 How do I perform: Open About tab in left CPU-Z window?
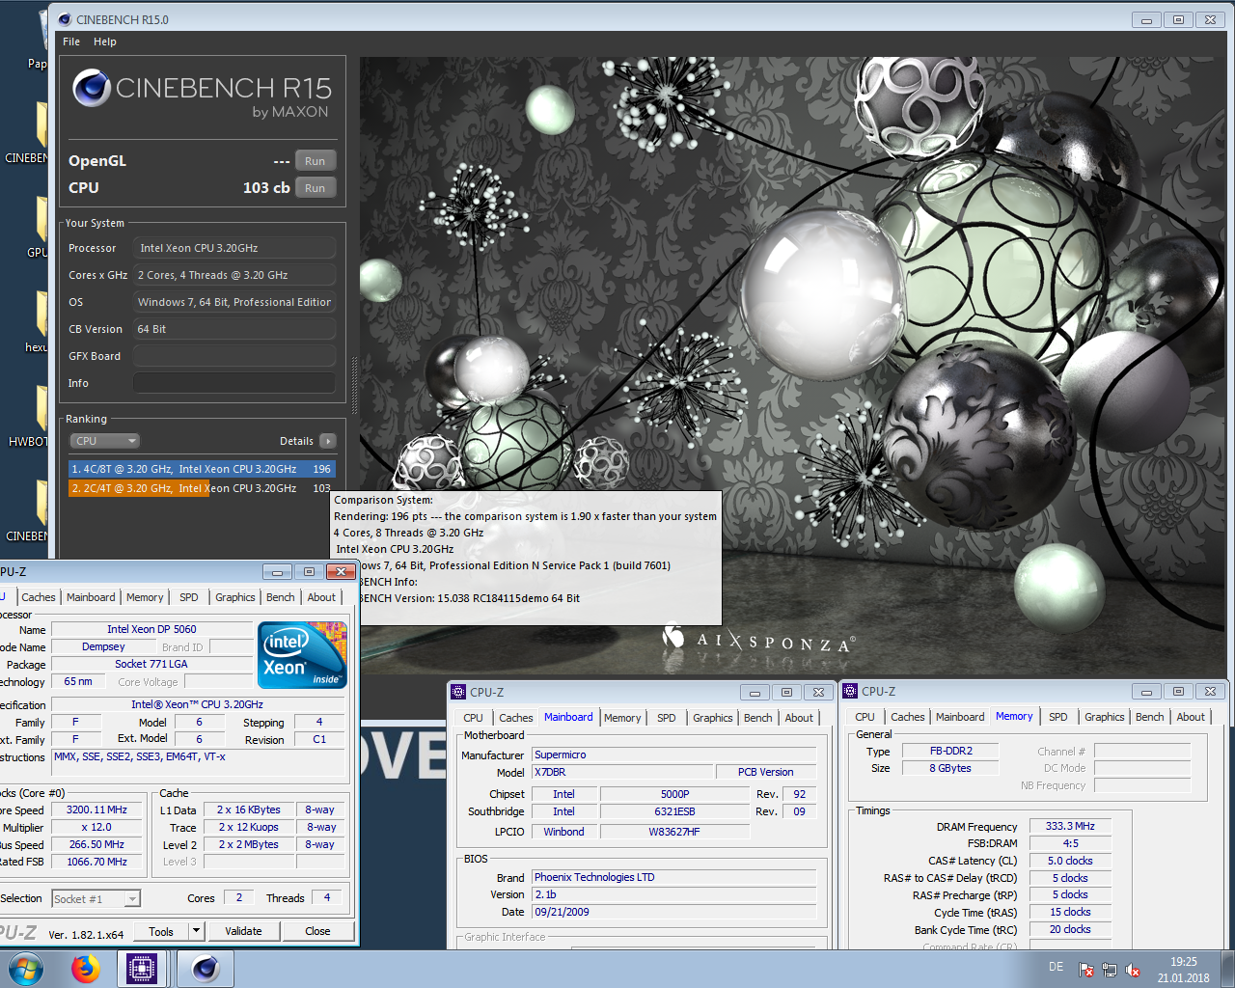click(321, 597)
